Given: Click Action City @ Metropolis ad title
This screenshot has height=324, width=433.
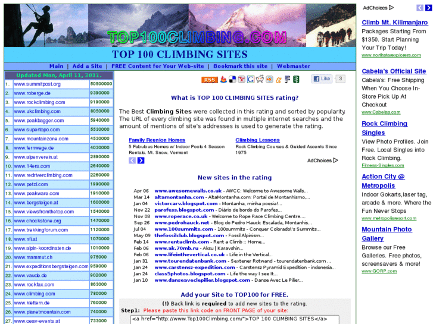Looking at the screenshot, I should tap(383, 181).
